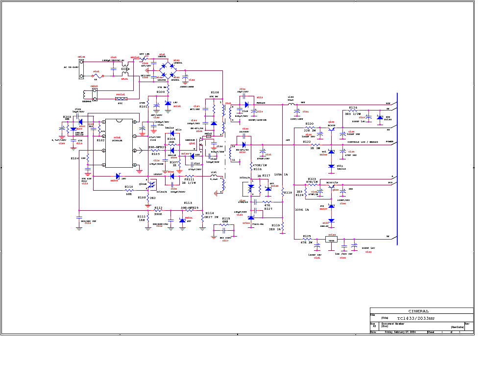The height and width of the screenshot is (374, 485).
Task: Click the transistor symbol next to R120
Action: pos(332,130)
